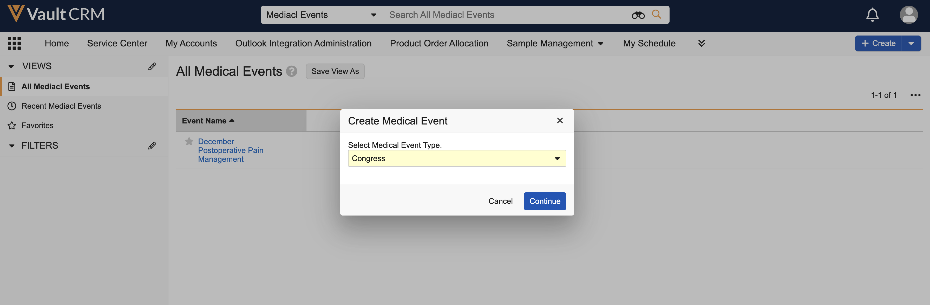
Task: Click the Search All Mediacl Events field
Action: point(506,15)
